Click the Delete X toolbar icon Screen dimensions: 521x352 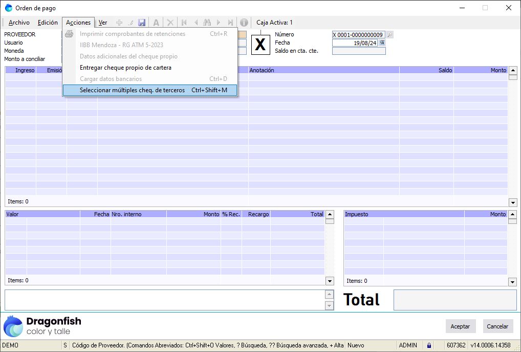(x=170, y=23)
